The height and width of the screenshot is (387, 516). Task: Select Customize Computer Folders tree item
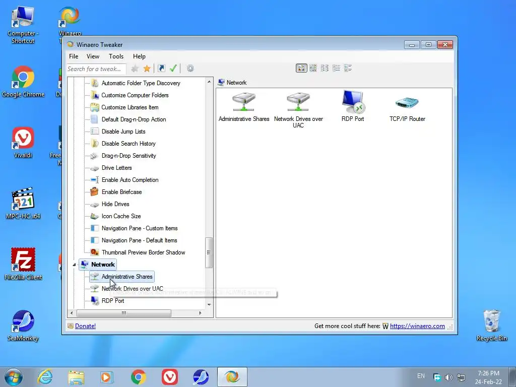pos(135,95)
